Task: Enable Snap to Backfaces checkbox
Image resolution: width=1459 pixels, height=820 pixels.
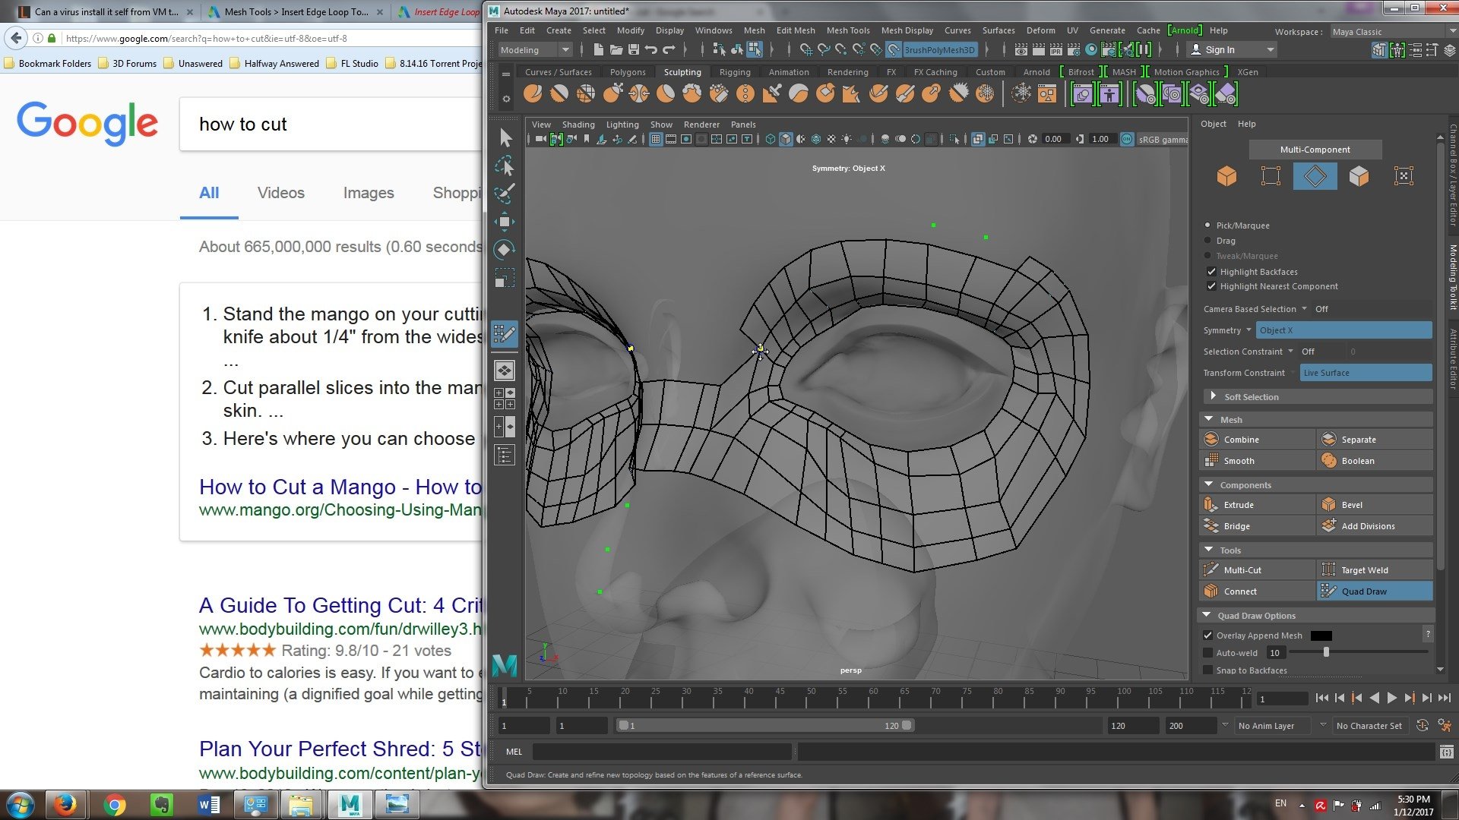Action: coord(1208,670)
